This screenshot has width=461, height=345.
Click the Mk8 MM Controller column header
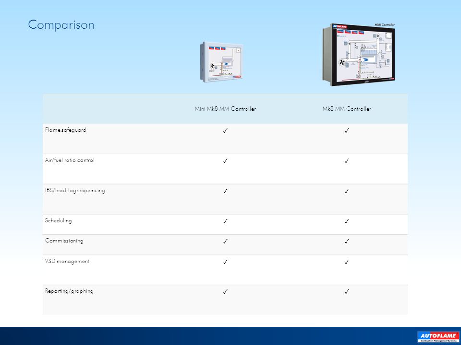(x=347, y=109)
